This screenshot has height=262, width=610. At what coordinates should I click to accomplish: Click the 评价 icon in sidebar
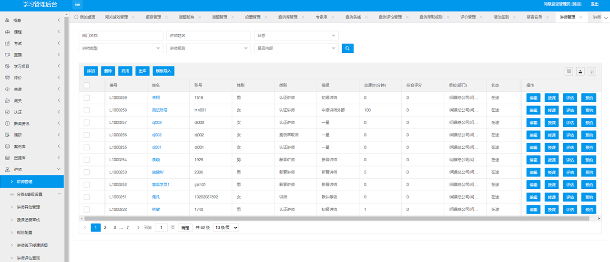click(7, 78)
